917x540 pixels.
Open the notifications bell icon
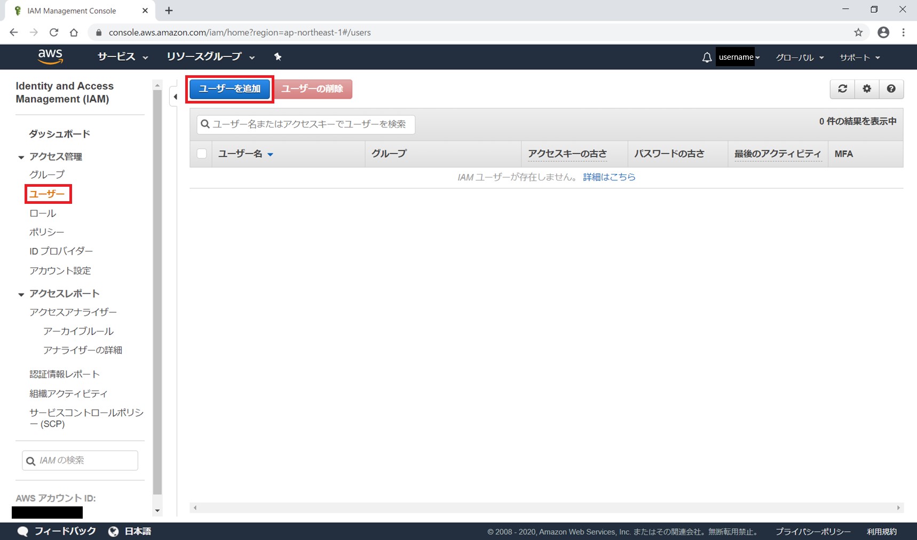[707, 57]
